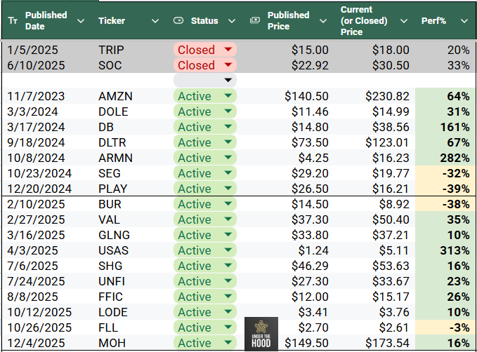The height and width of the screenshot is (352, 477).
Task: Click the Under The Hood logo thumbnail
Action: tap(261, 334)
